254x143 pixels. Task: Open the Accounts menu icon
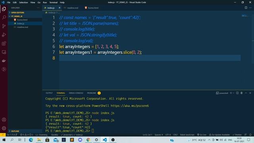[4, 120]
